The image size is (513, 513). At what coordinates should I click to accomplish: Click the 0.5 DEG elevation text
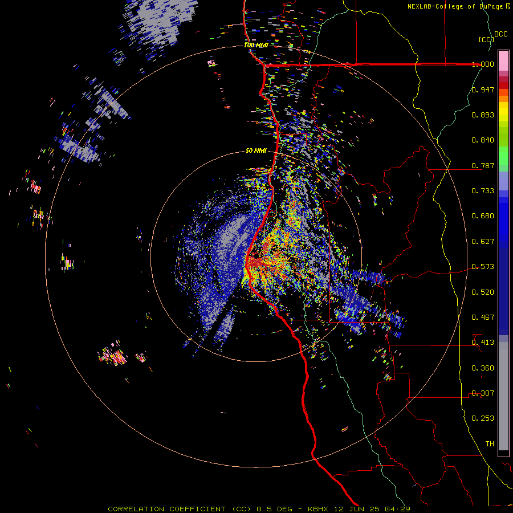coord(274,509)
